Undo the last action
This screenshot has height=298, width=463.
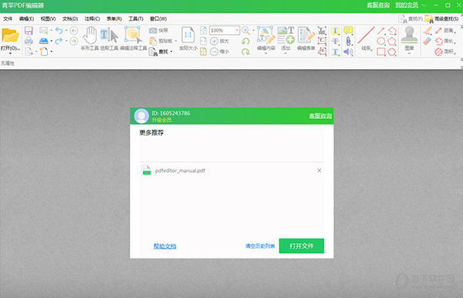59,30
